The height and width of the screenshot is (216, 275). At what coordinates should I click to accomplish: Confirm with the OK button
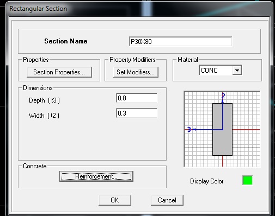115,200
